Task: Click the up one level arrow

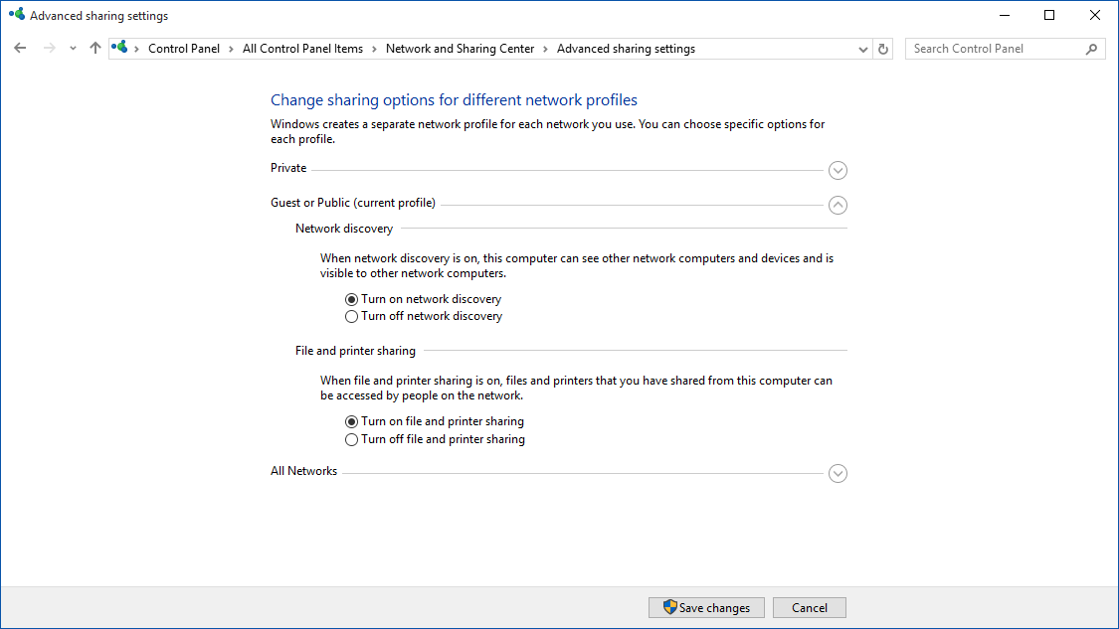Action: click(x=94, y=48)
